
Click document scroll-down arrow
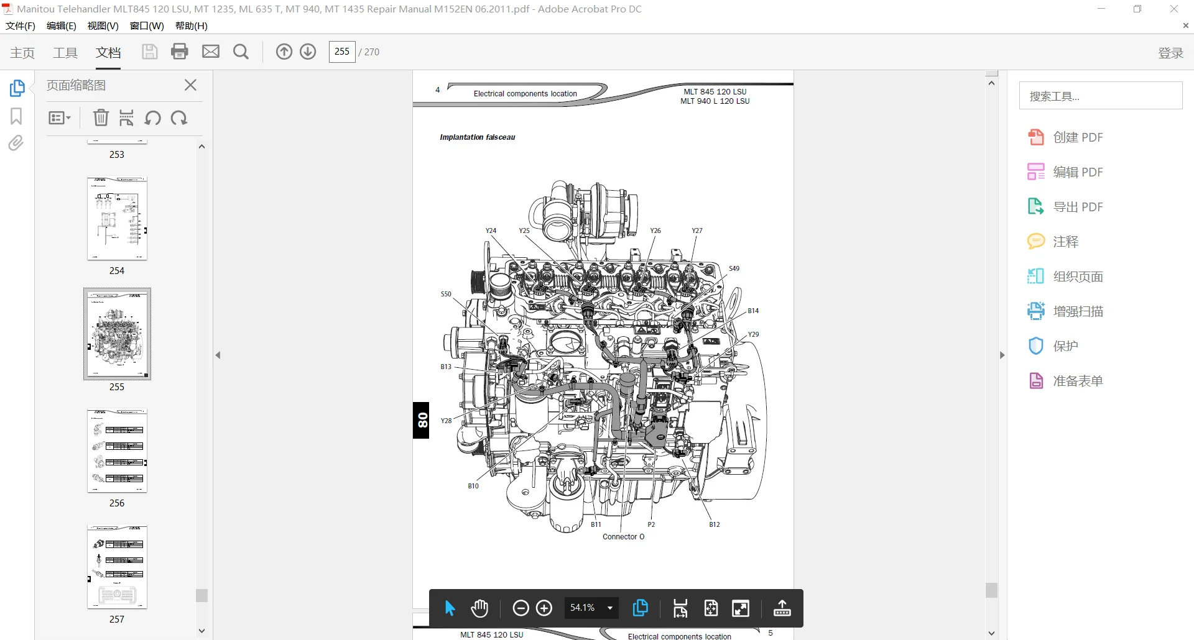pyautogui.click(x=992, y=633)
